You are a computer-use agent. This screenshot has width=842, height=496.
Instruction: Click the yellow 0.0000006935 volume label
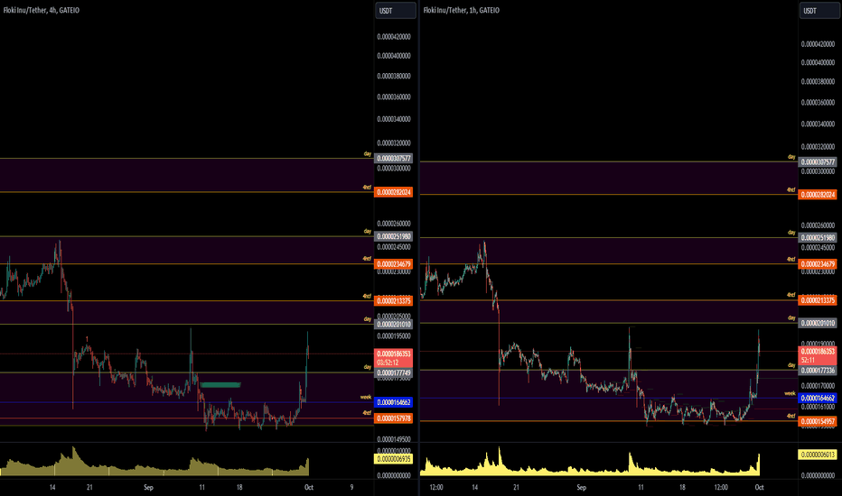pos(394,459)
